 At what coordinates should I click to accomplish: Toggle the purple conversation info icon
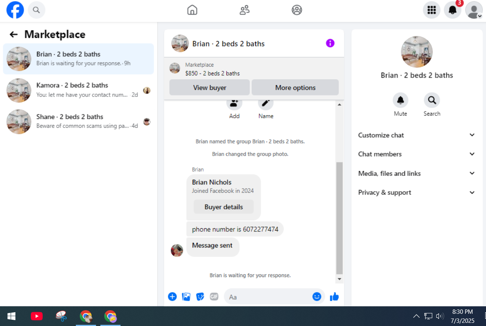330,43
